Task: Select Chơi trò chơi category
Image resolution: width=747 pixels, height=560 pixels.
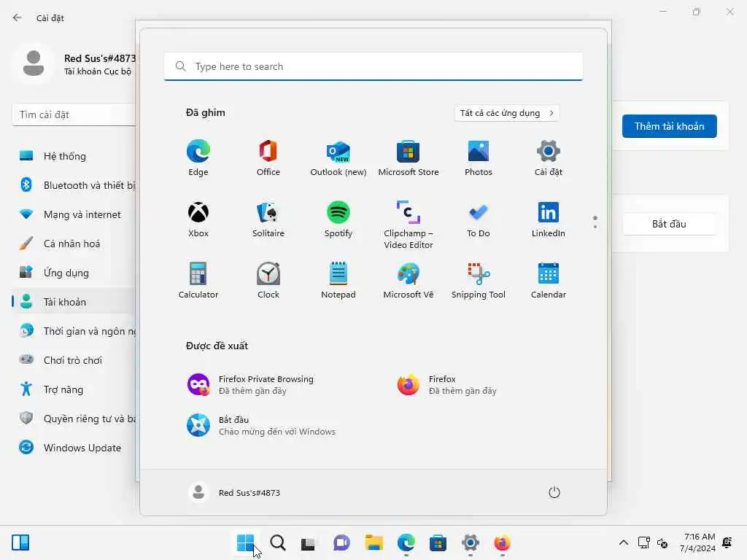Action: [x=74, y=360]
